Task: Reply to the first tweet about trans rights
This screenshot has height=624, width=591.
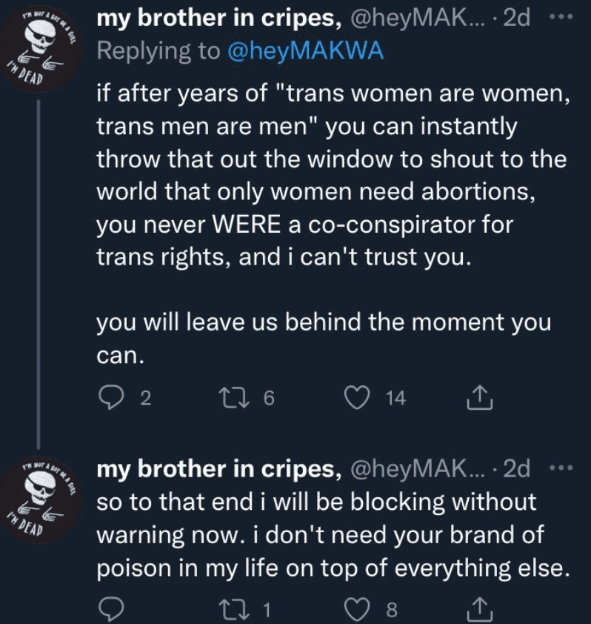Action: [111, 397]
